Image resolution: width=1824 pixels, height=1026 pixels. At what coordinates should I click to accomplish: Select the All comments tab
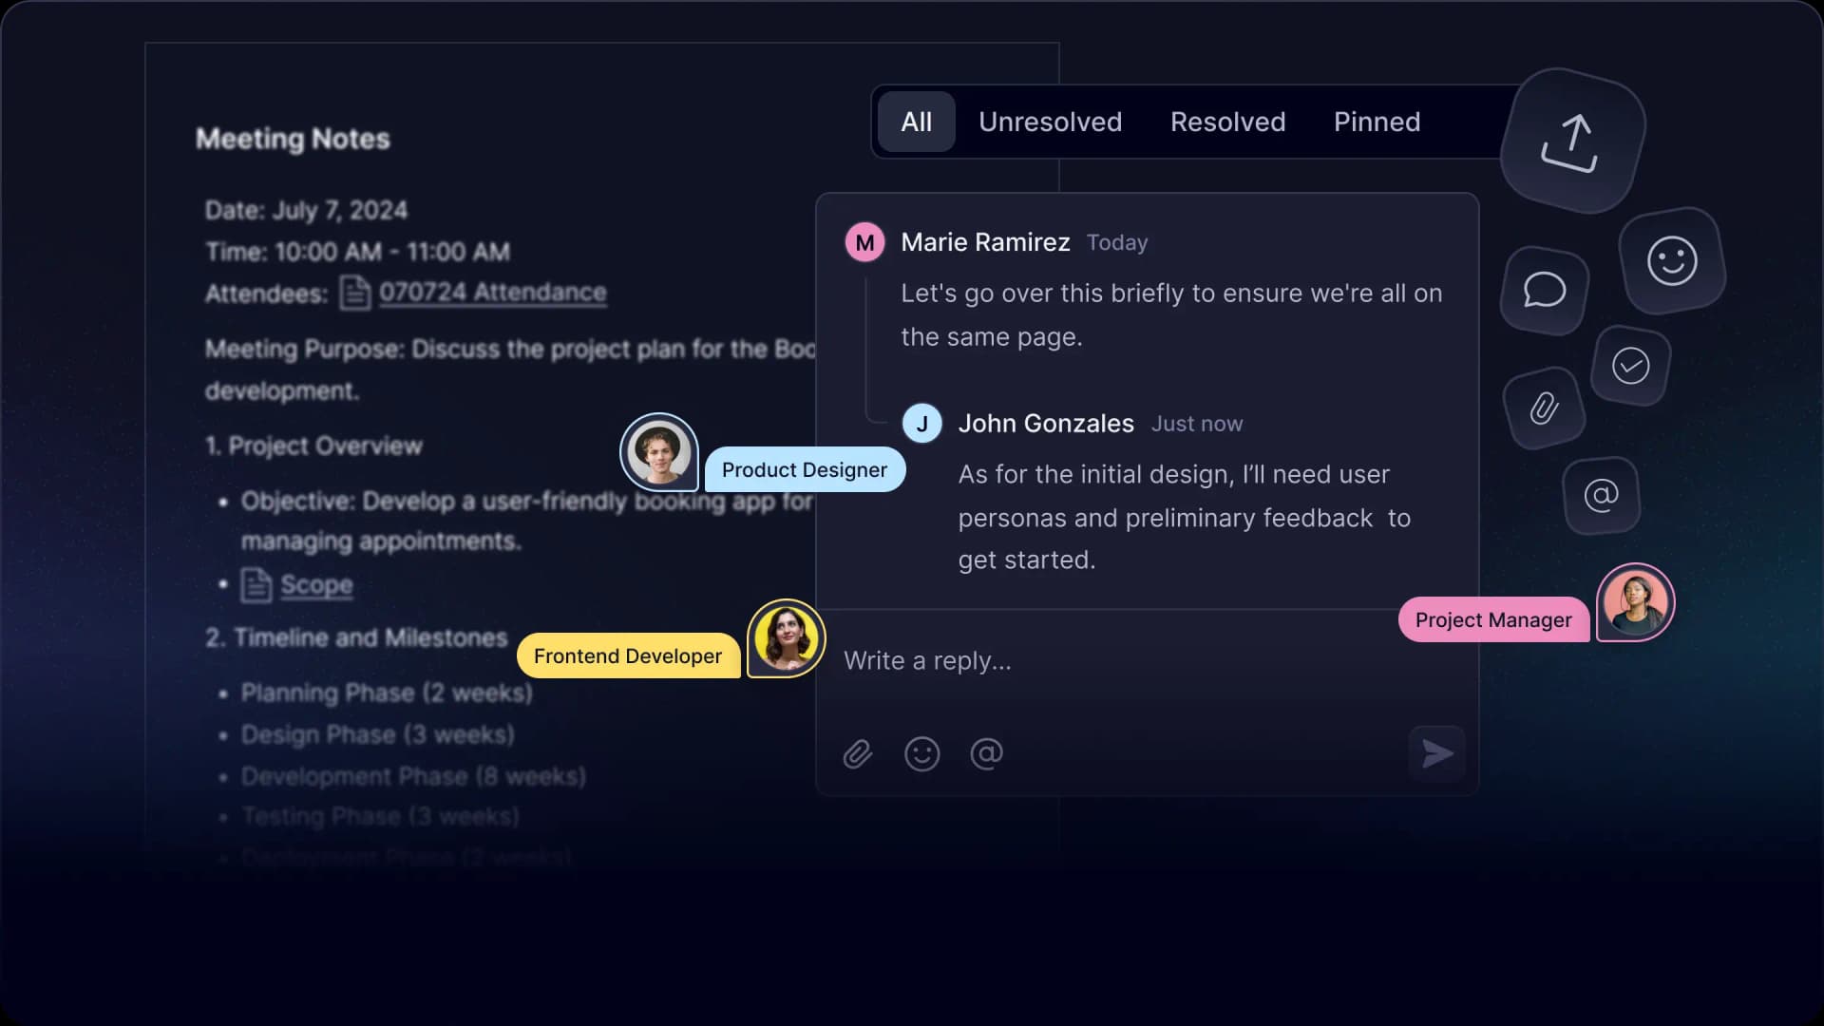(x=917, y=122)
